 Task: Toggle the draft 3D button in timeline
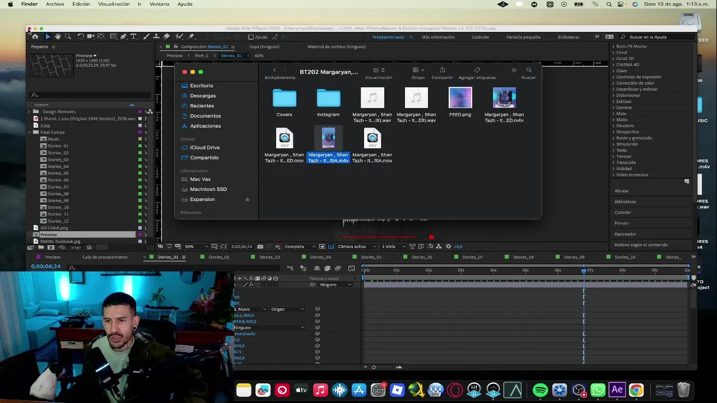point(304,269)
